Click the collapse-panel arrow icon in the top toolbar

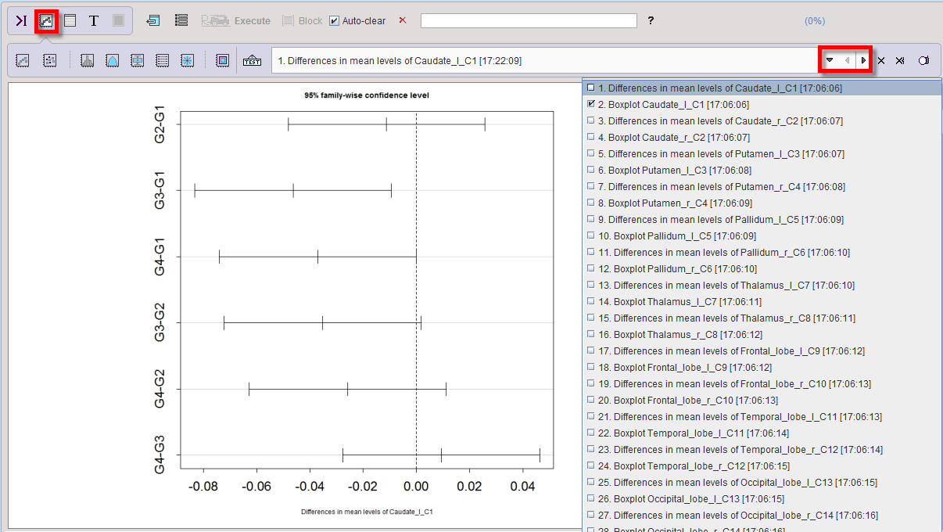coord(21,21)
